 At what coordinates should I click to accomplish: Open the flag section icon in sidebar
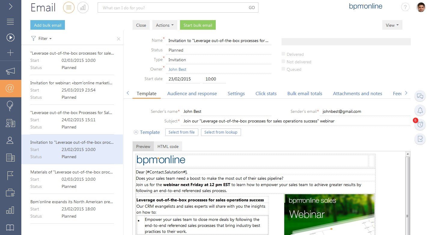[x=11, y=175]
